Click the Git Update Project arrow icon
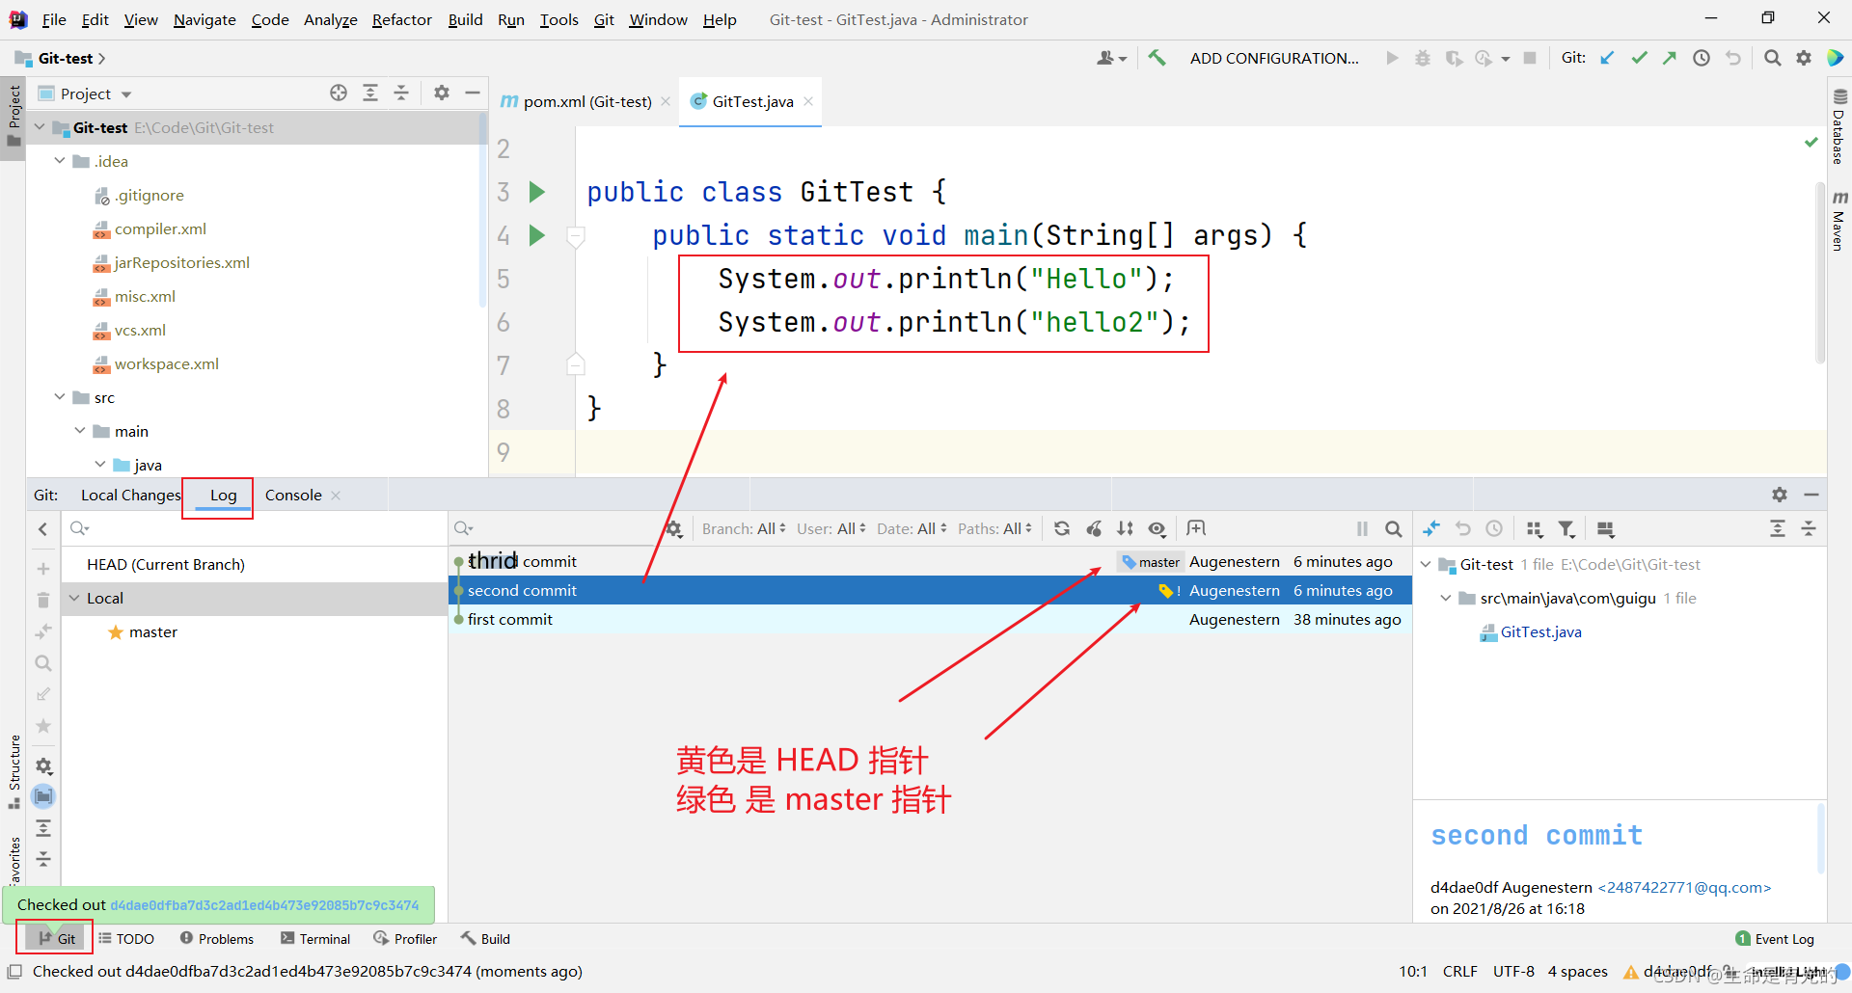This screenshot has height=993, width=1852. pyautogui.click(x=1607, y=58)
